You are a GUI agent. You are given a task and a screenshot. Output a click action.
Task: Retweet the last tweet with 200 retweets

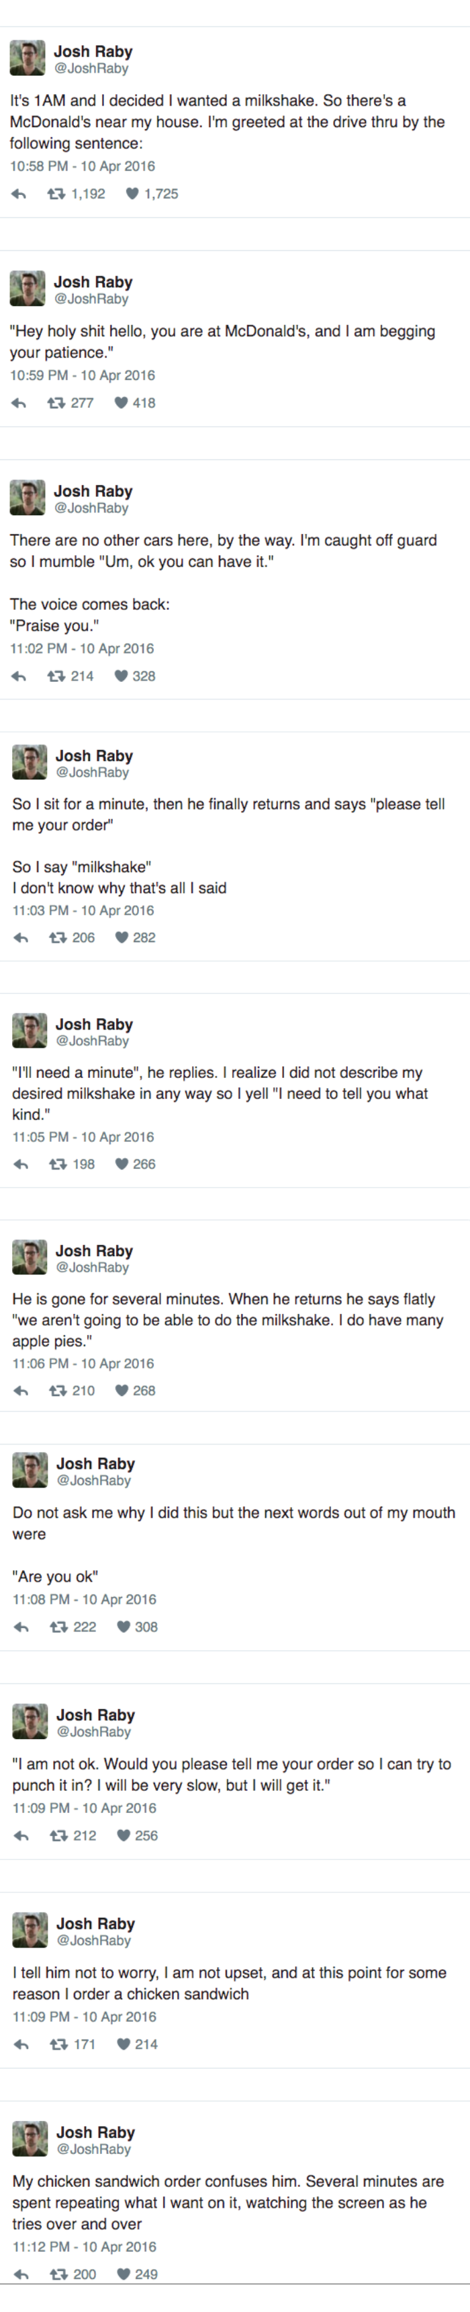58,2274
